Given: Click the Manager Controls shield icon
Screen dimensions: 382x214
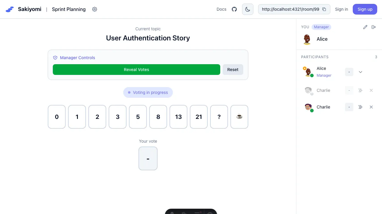Looking at the screenshot, I should (55, 58).
